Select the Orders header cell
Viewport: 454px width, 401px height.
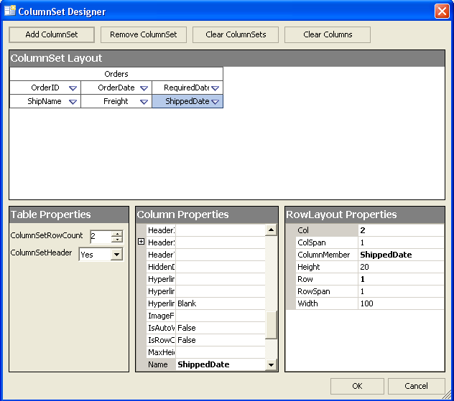pyautogui.click(x=116, y=74)
